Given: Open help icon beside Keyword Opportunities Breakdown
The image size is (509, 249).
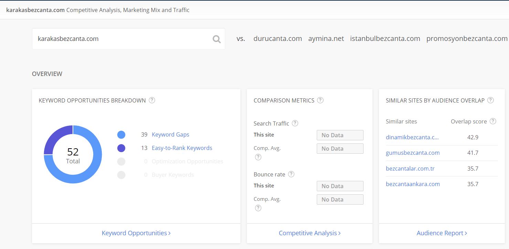Looking at the screenshot, I should [x=152, y=100].
